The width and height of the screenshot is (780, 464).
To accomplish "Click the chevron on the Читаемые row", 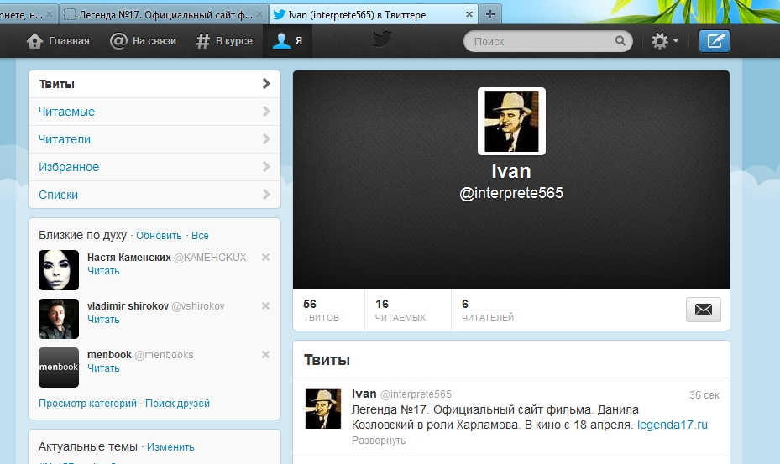I will tap(266, 112).
